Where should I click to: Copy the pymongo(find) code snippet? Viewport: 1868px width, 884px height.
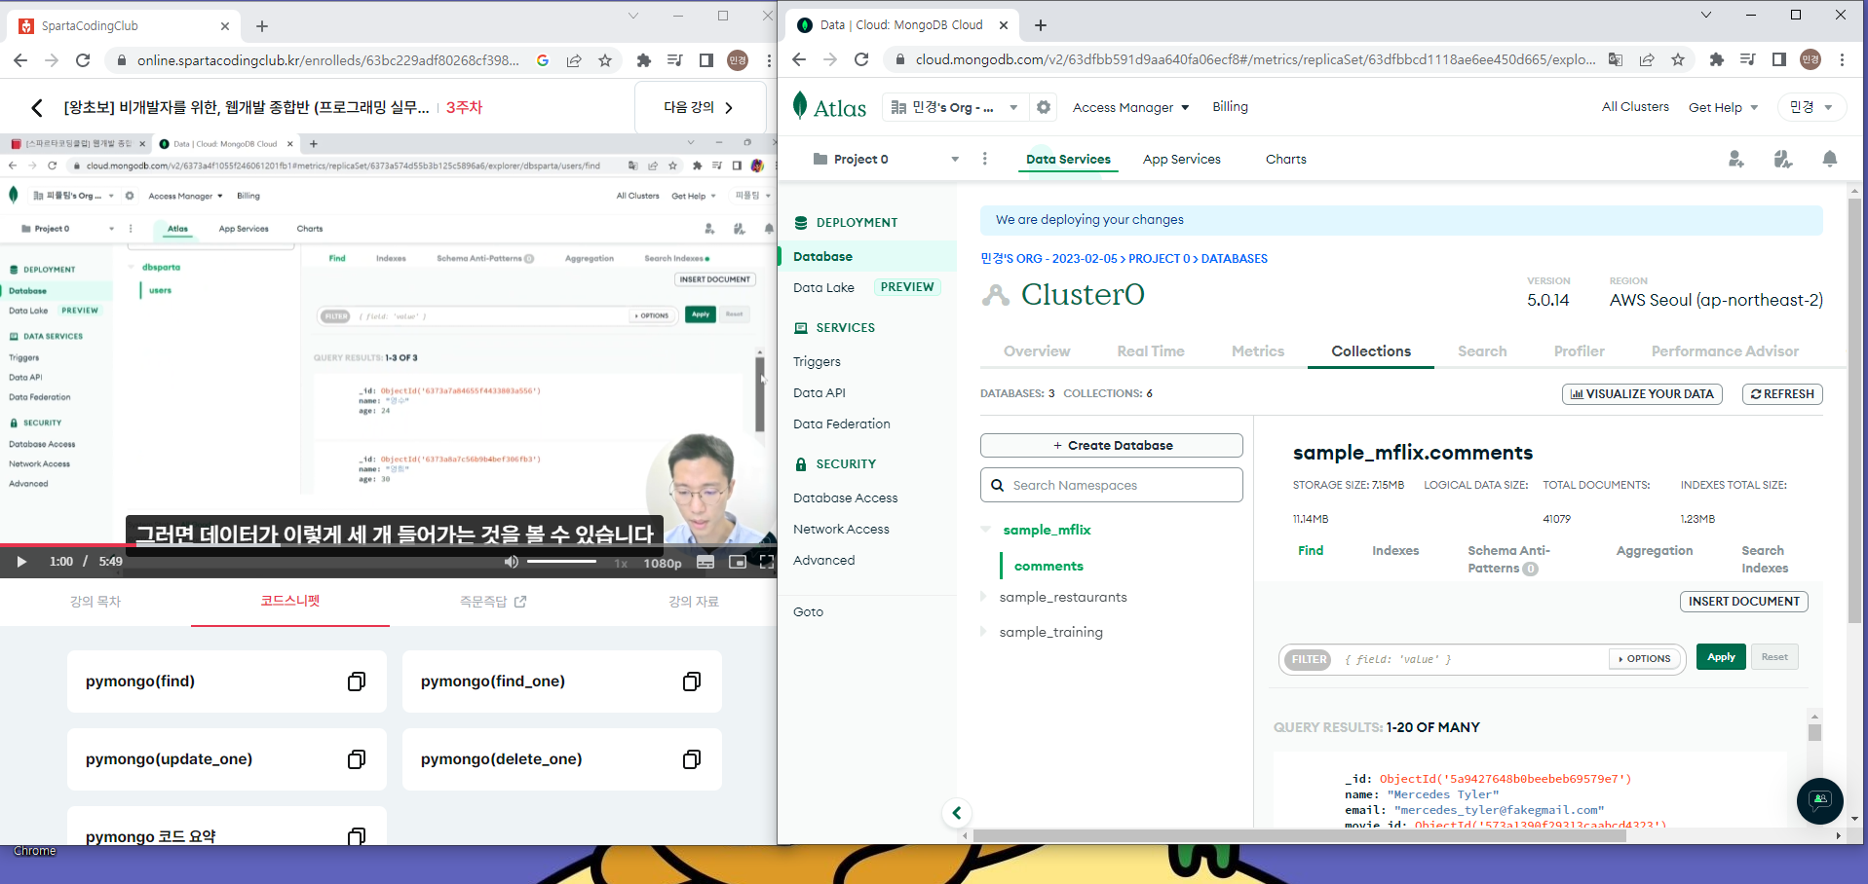(357, 681)
